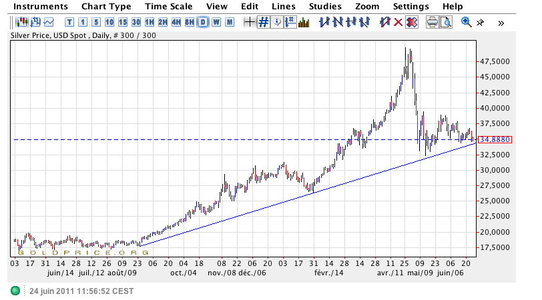Open the Time Scale menu
The image size is (542, 300).
[169, 6]
